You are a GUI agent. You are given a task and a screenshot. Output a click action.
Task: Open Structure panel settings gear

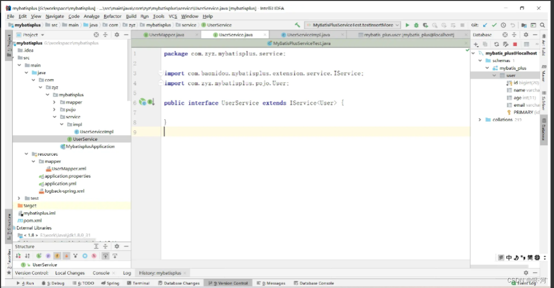117,246
